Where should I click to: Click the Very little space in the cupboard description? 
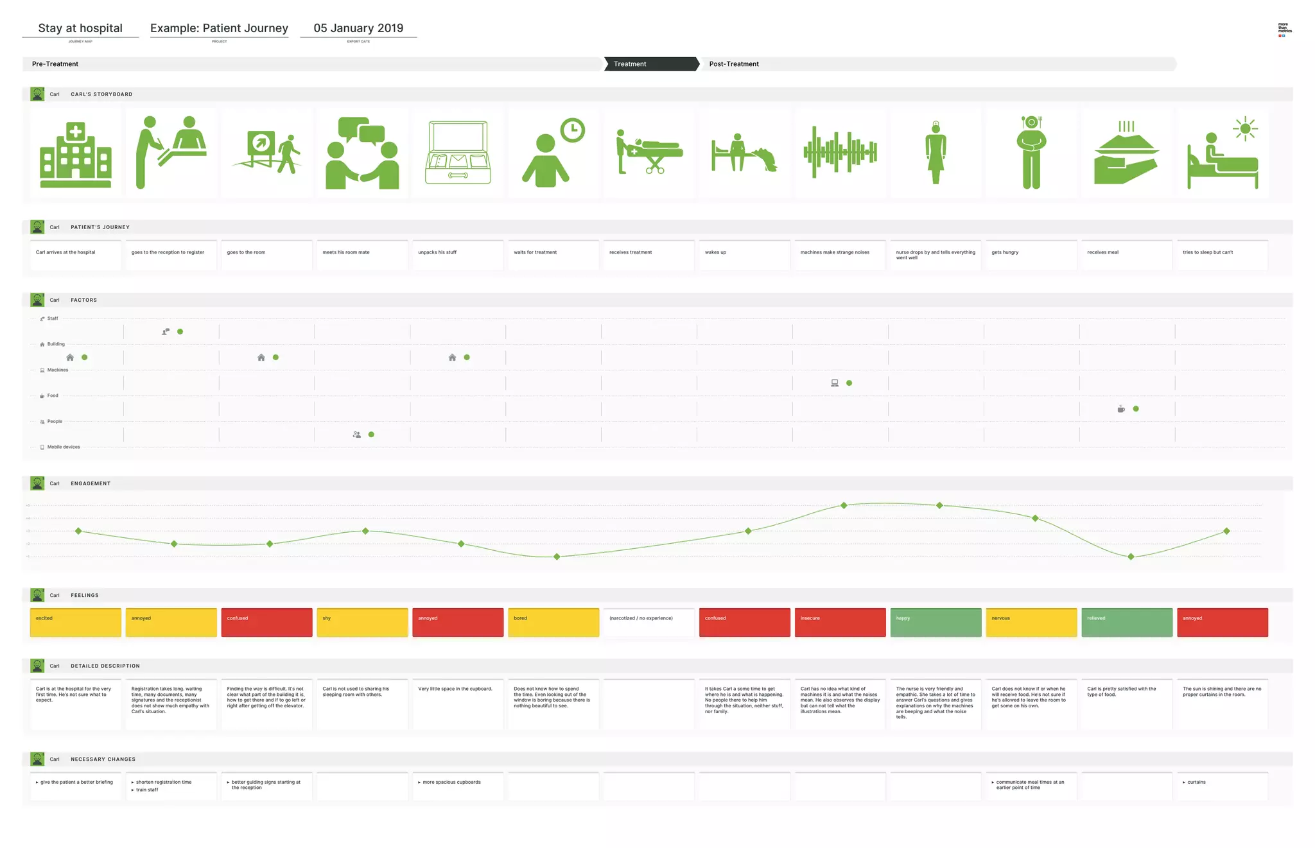pos(458,704)
